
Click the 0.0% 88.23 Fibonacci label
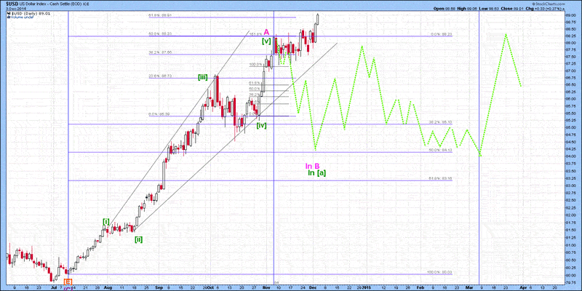point(441,33)
